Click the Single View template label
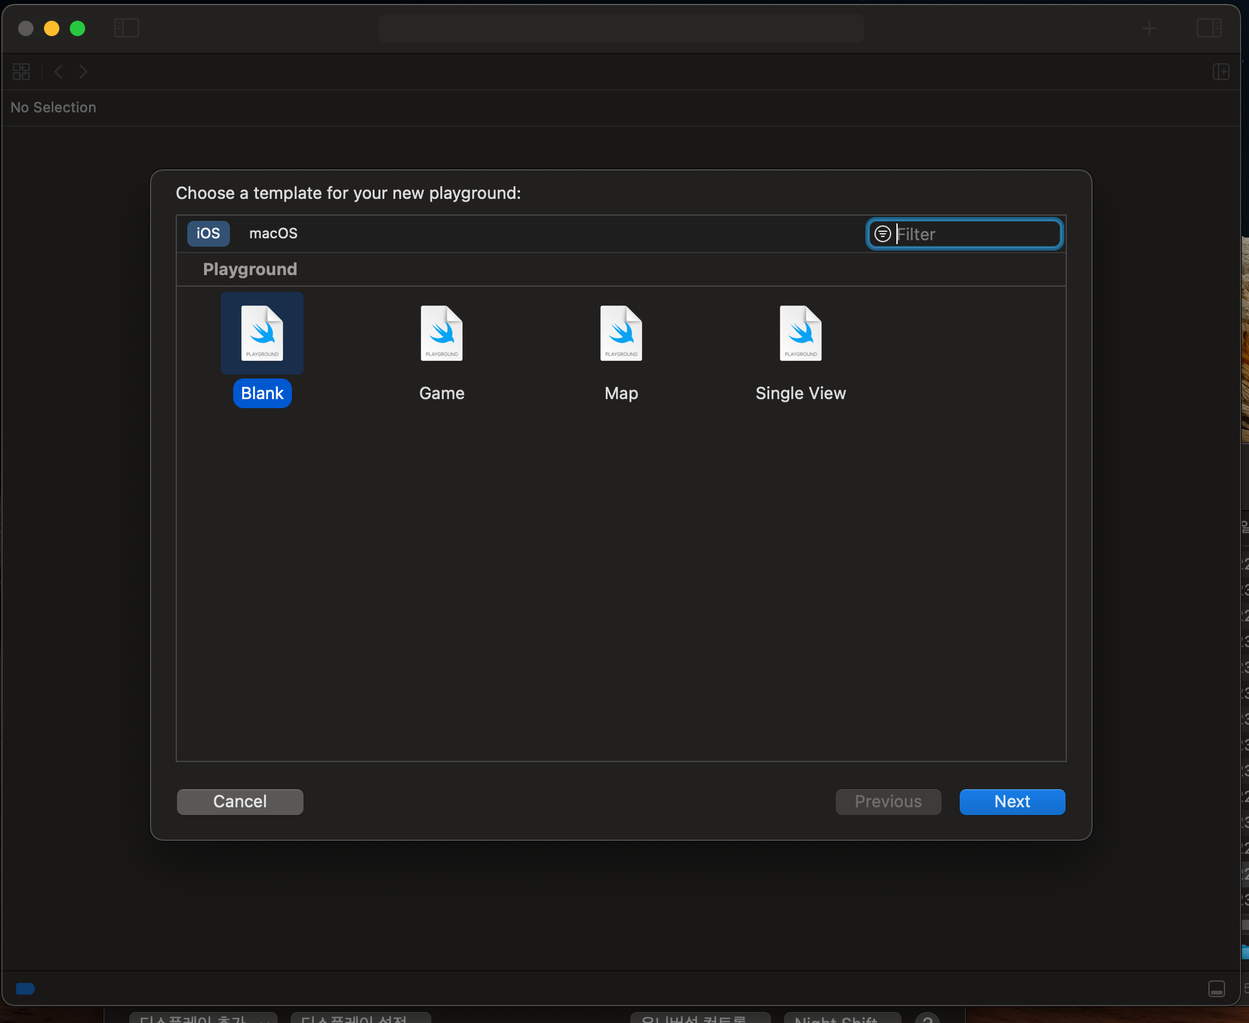The height and width of the screenshot is (1023, 1249). click(x=801, y=393)
